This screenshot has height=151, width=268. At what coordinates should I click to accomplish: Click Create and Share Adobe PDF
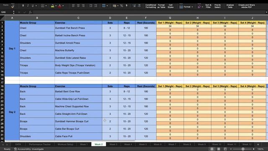(x=247, y=6)
